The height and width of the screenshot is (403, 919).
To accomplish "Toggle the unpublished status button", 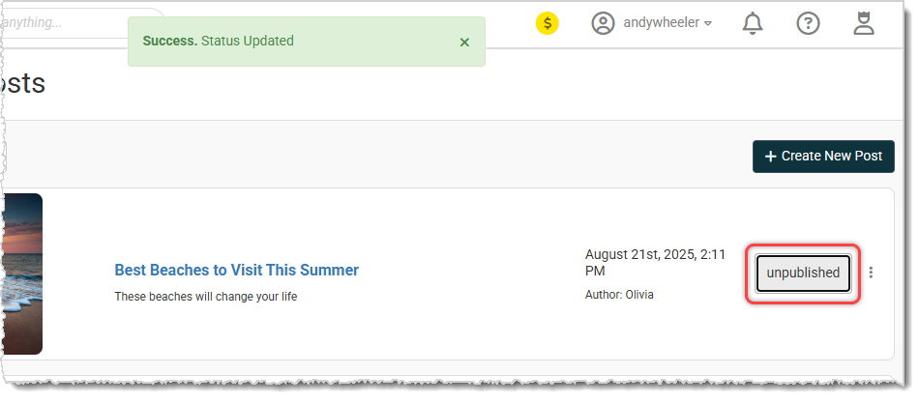I will click(x=803, y=273).
